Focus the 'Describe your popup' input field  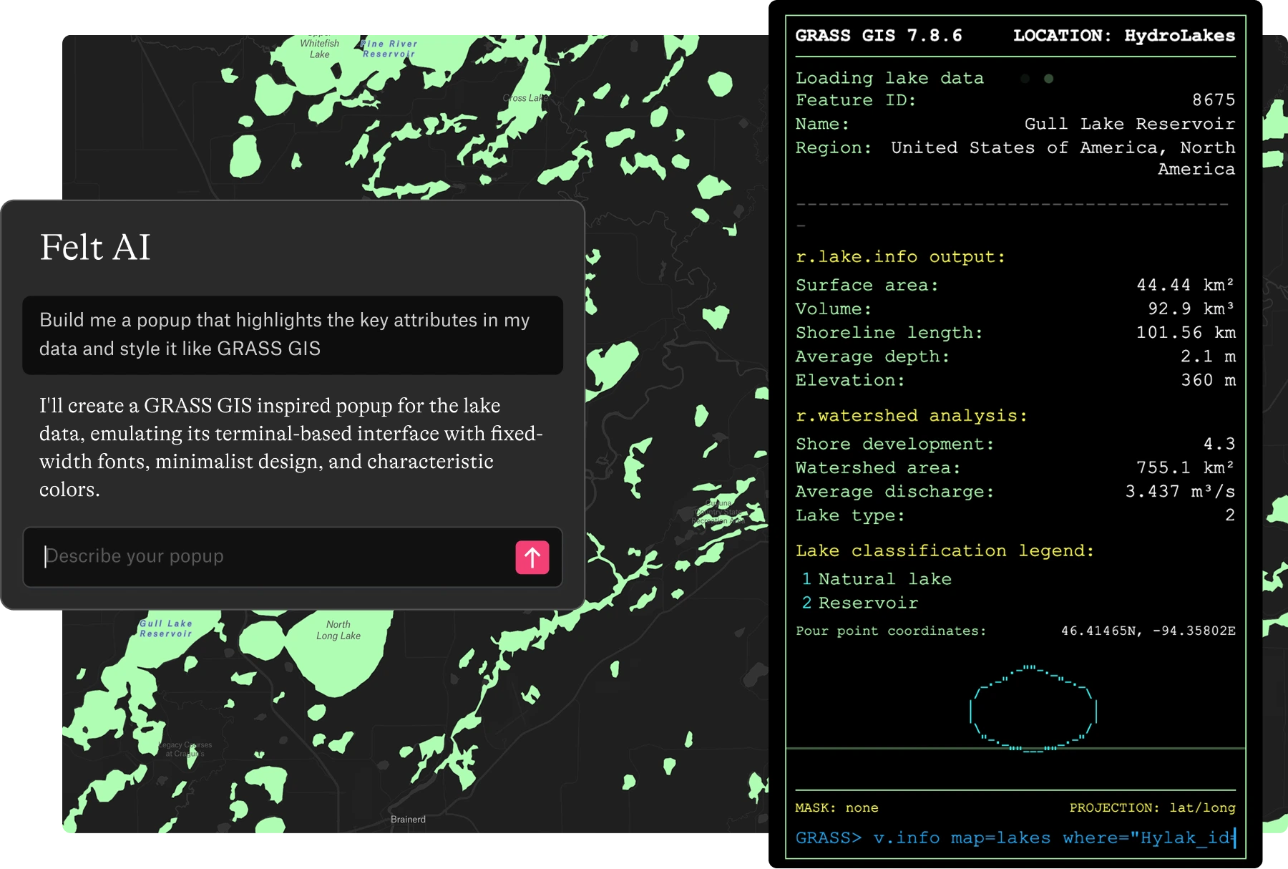click(293, 557)
